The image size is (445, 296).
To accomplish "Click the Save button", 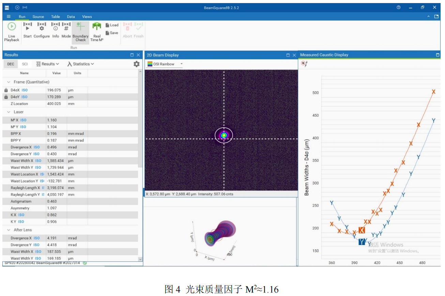I will pyautogui.click(x=112, y=33).
